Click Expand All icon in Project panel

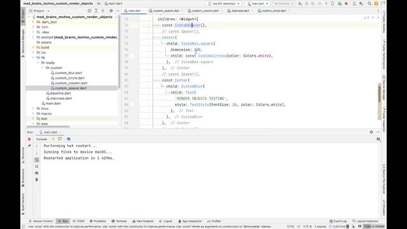pyautogui.click(x=96, y=11)
